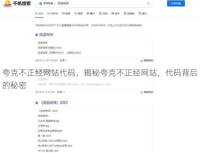200x153 pixels.
Task: Click the 4K HQ 蓝光版.mp4 file line
Action: (48, 151)
